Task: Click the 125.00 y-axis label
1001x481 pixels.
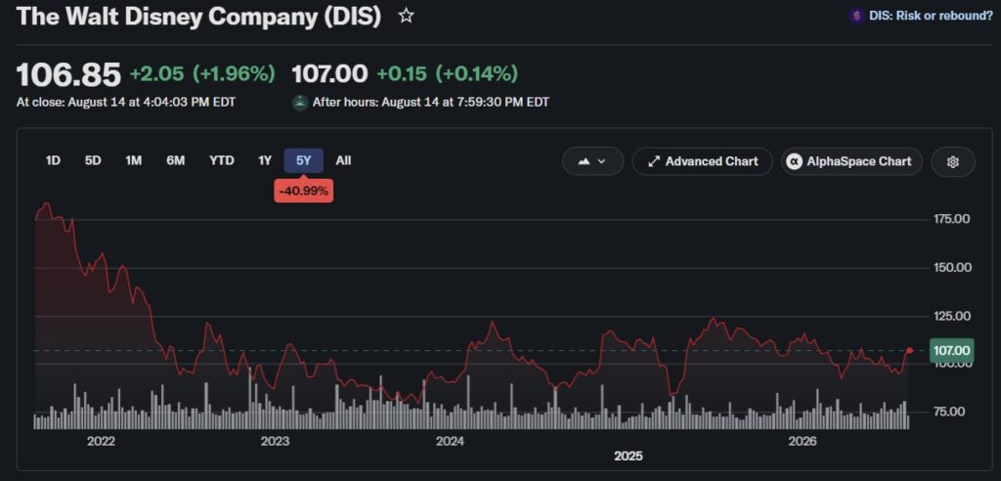Action: [x=952, y=316]
